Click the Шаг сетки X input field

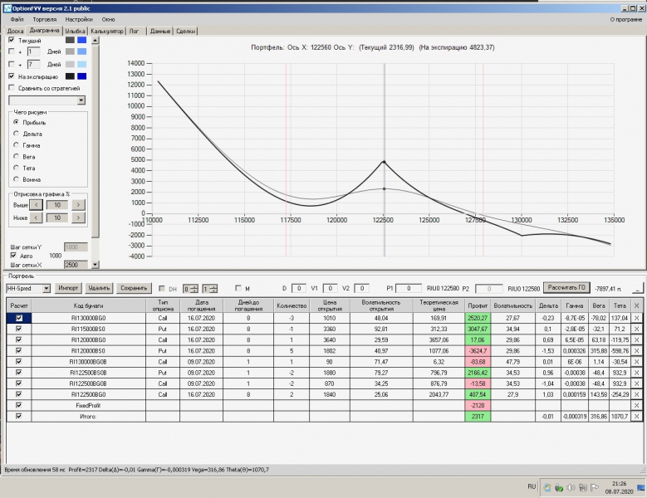click(x=75, y=265)
